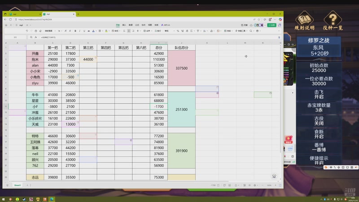Open the Windows Start menu
Image resolution: width=359 pixels, height=202 pixels.
[x=3, y=199]
